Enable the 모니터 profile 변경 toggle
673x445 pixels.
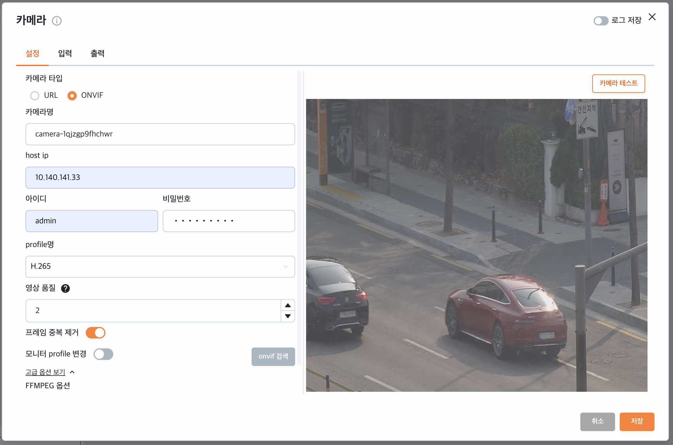[103, 354]
